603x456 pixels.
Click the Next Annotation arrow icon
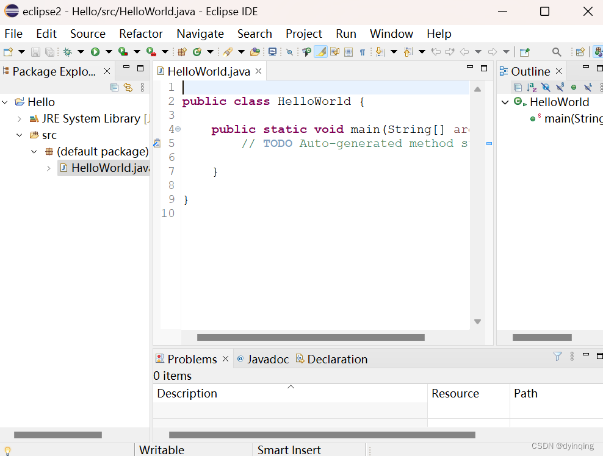(x=380, y=52)
